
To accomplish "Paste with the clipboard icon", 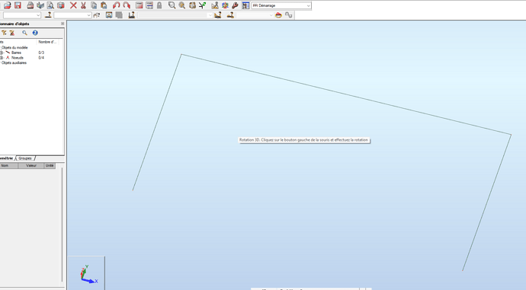I will tap(104, 5).
